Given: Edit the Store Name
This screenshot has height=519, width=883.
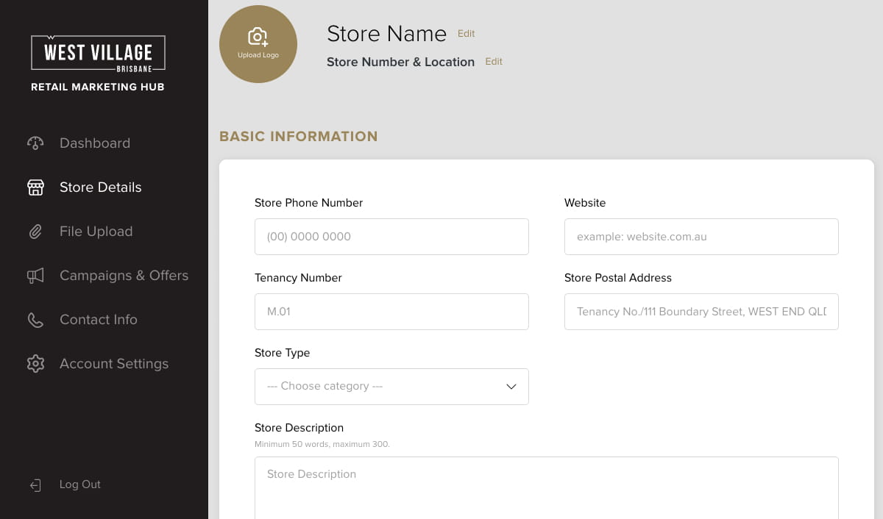Looking at the screenshot, I should (x=466, y=34).
